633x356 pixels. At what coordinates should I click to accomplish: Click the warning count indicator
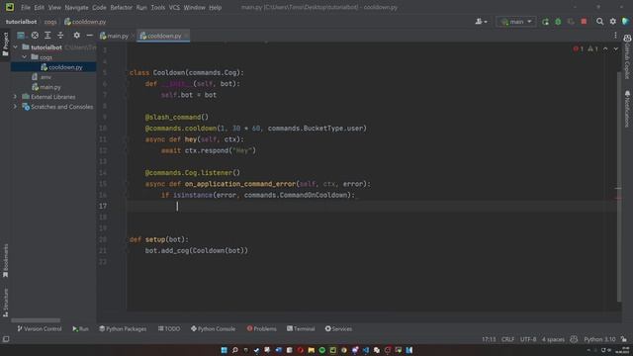(592, 48)
